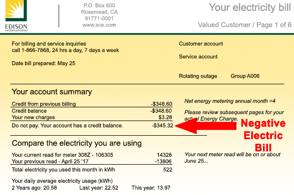Select 'Your previous read - April 25 '17'
Image resolution: width=294 pixels, height=195 pixels.
(50, 161)
